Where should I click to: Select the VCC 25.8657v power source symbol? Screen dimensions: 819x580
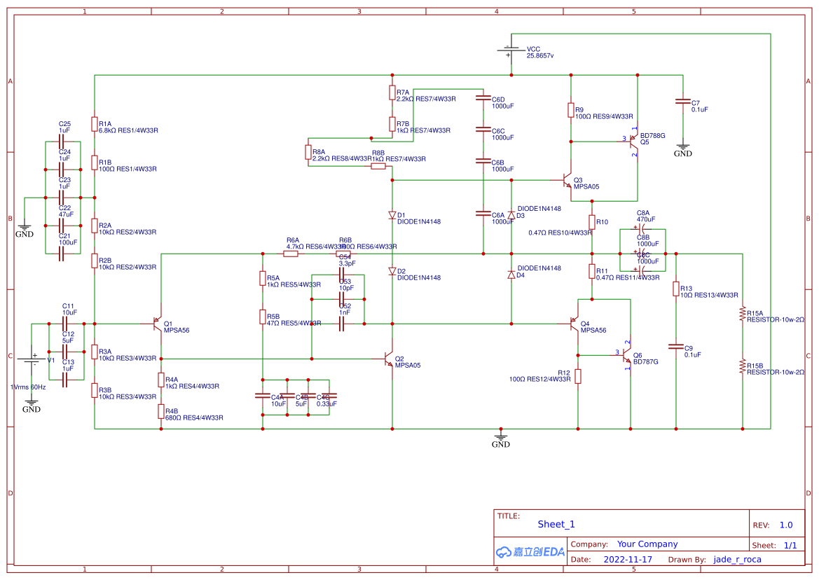pos(510,49)
